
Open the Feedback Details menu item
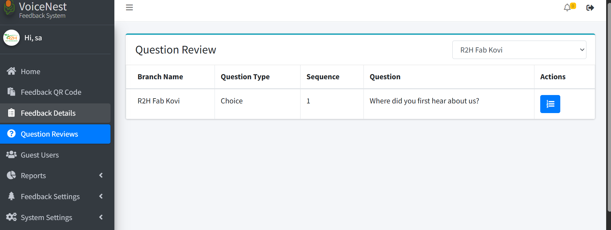(55, 113)
